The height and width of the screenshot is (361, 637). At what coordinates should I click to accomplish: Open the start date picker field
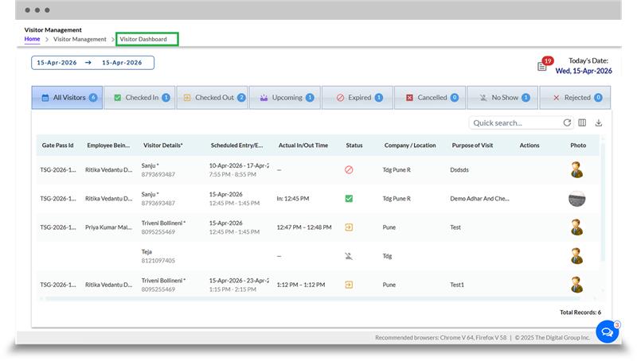(58, 63)
